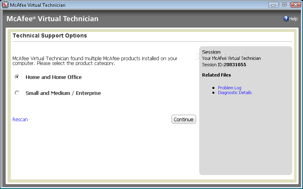Select the Small and Medium / Enterprise option
303x189 pixels.
pyautogui.click(x=17, y=93)
